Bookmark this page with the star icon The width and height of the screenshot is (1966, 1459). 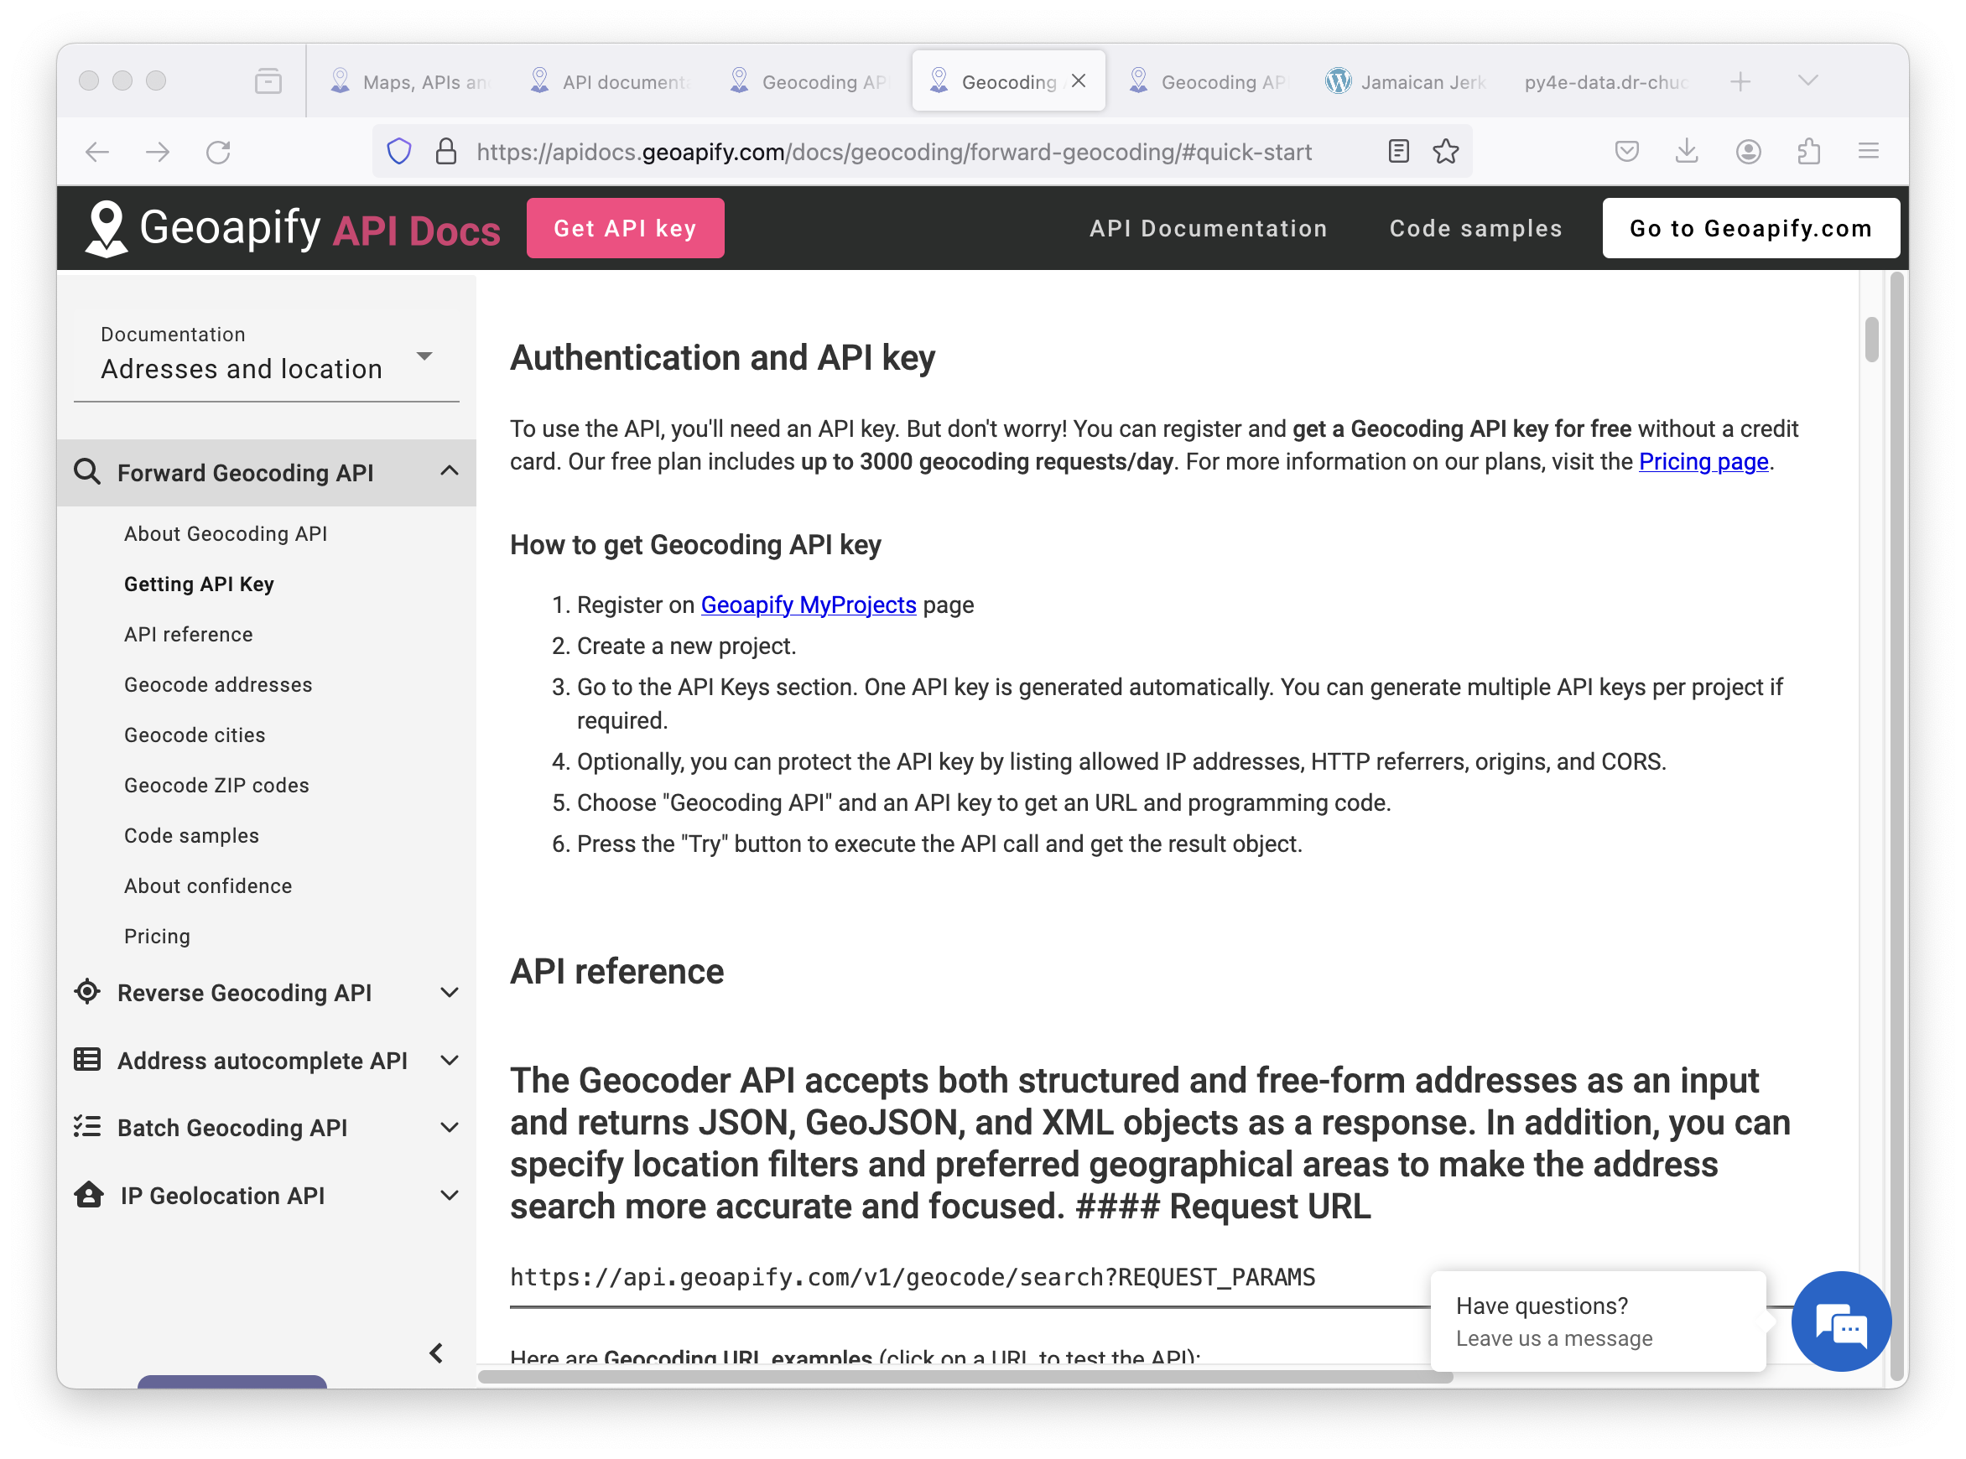pos(1446,152)
